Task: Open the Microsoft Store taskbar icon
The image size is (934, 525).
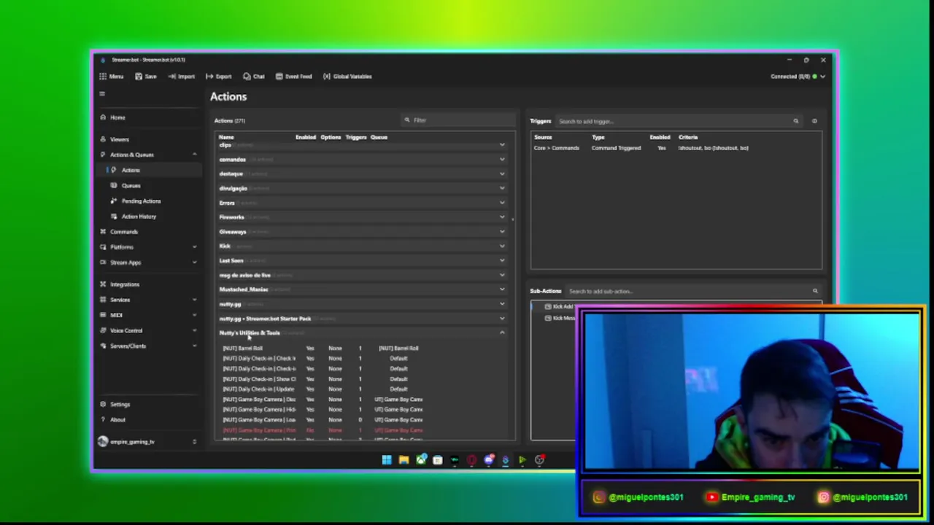Action: tap(438, 459)
